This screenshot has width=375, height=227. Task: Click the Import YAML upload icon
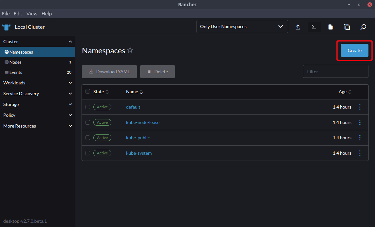pos(298,27)
